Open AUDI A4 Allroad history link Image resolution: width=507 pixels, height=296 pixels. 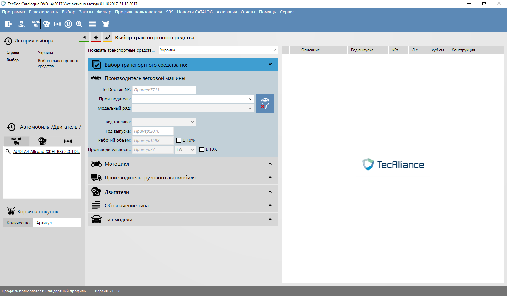[x=47, y=152]
